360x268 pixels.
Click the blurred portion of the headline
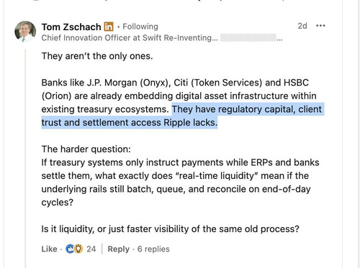248,37
